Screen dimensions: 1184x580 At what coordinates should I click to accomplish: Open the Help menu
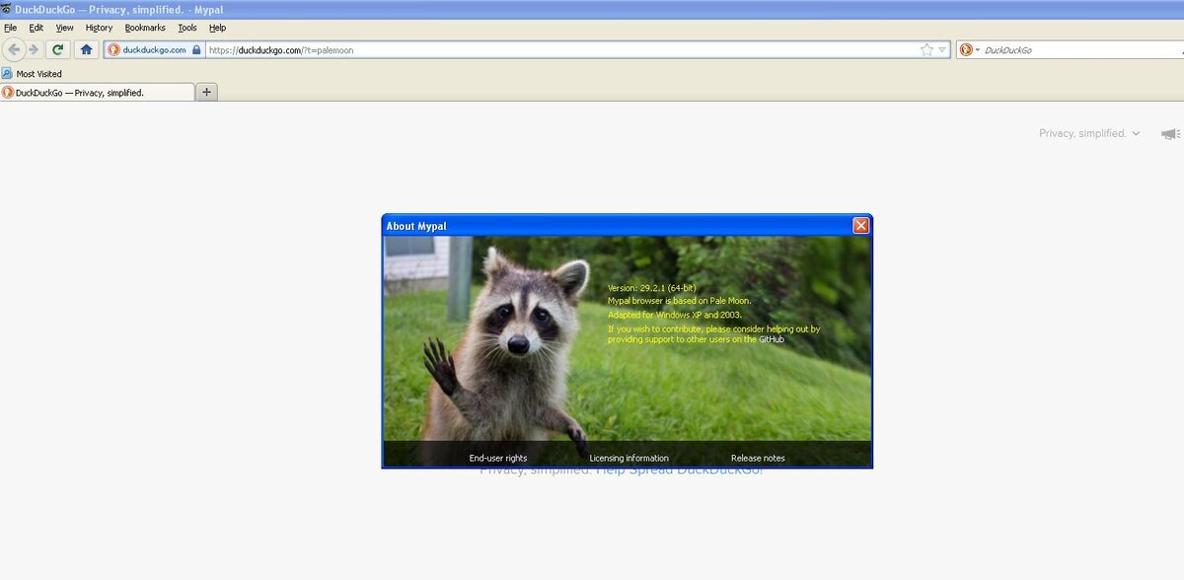217,28
